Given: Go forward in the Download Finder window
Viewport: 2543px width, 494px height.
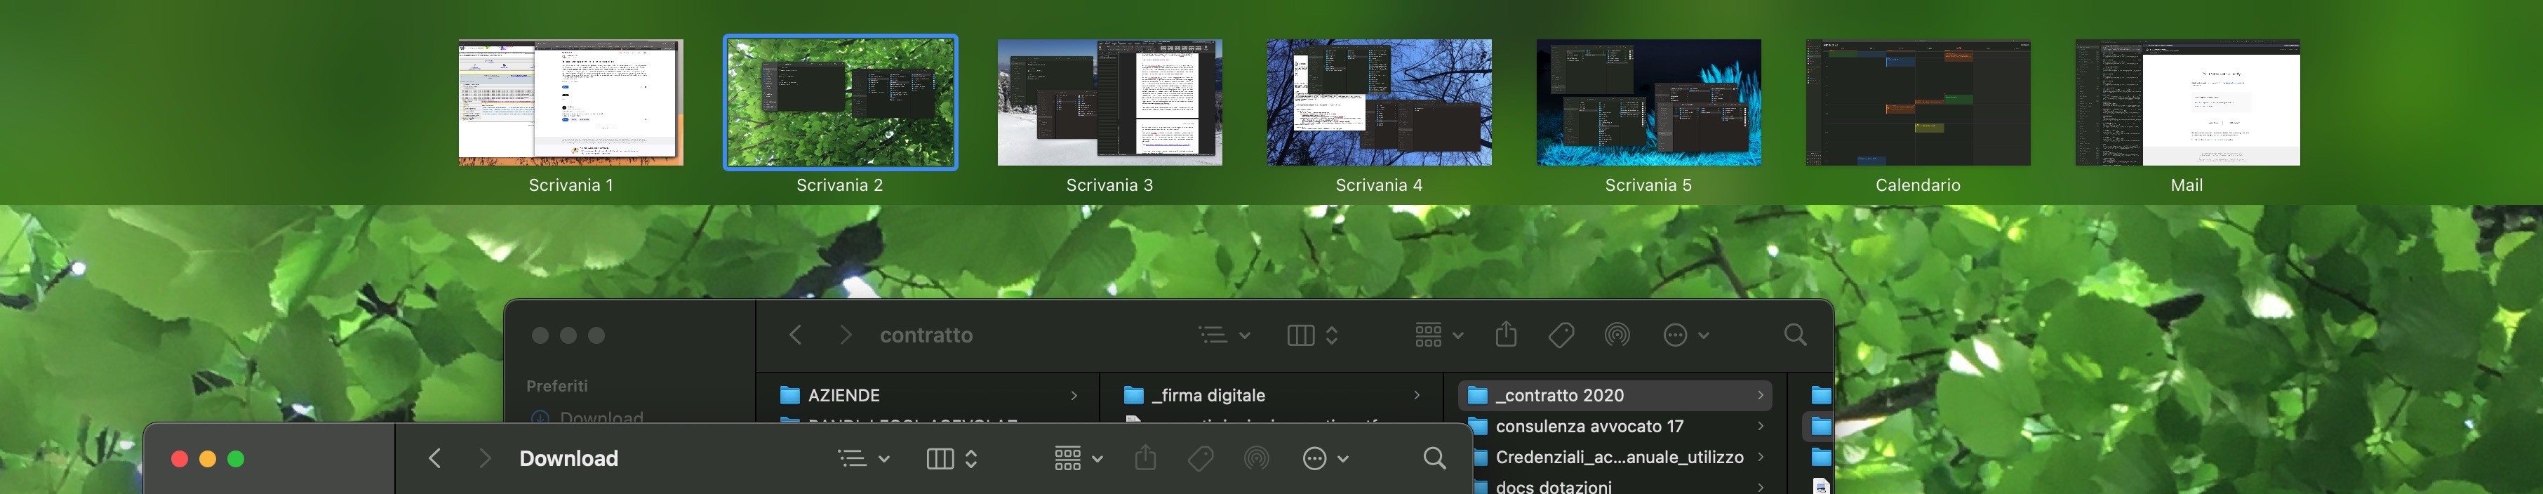Looking at the screenshot, I should pos(483,458).
